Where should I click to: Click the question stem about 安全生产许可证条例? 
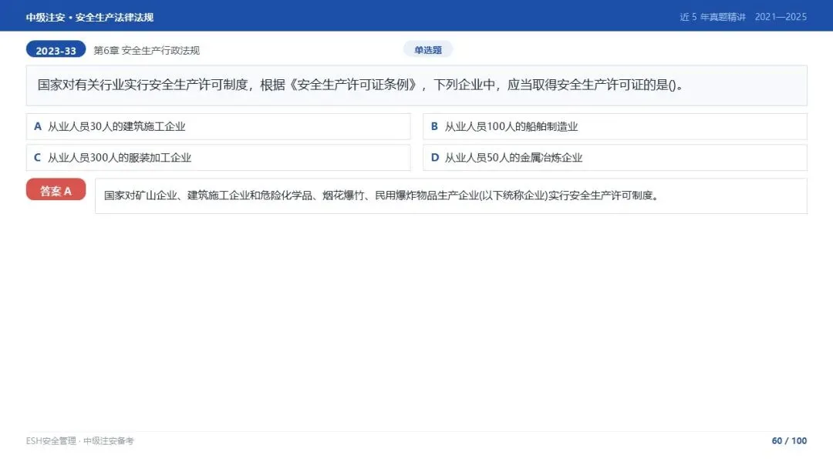pos(416,85)
